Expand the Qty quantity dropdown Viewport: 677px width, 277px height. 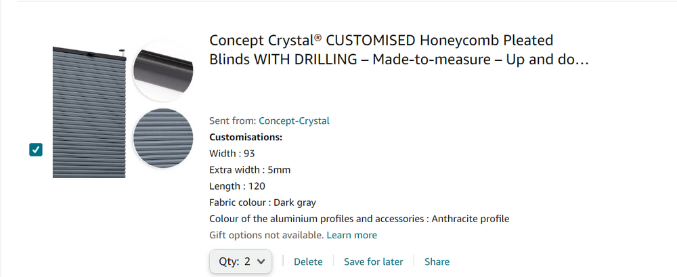(240, 261)
